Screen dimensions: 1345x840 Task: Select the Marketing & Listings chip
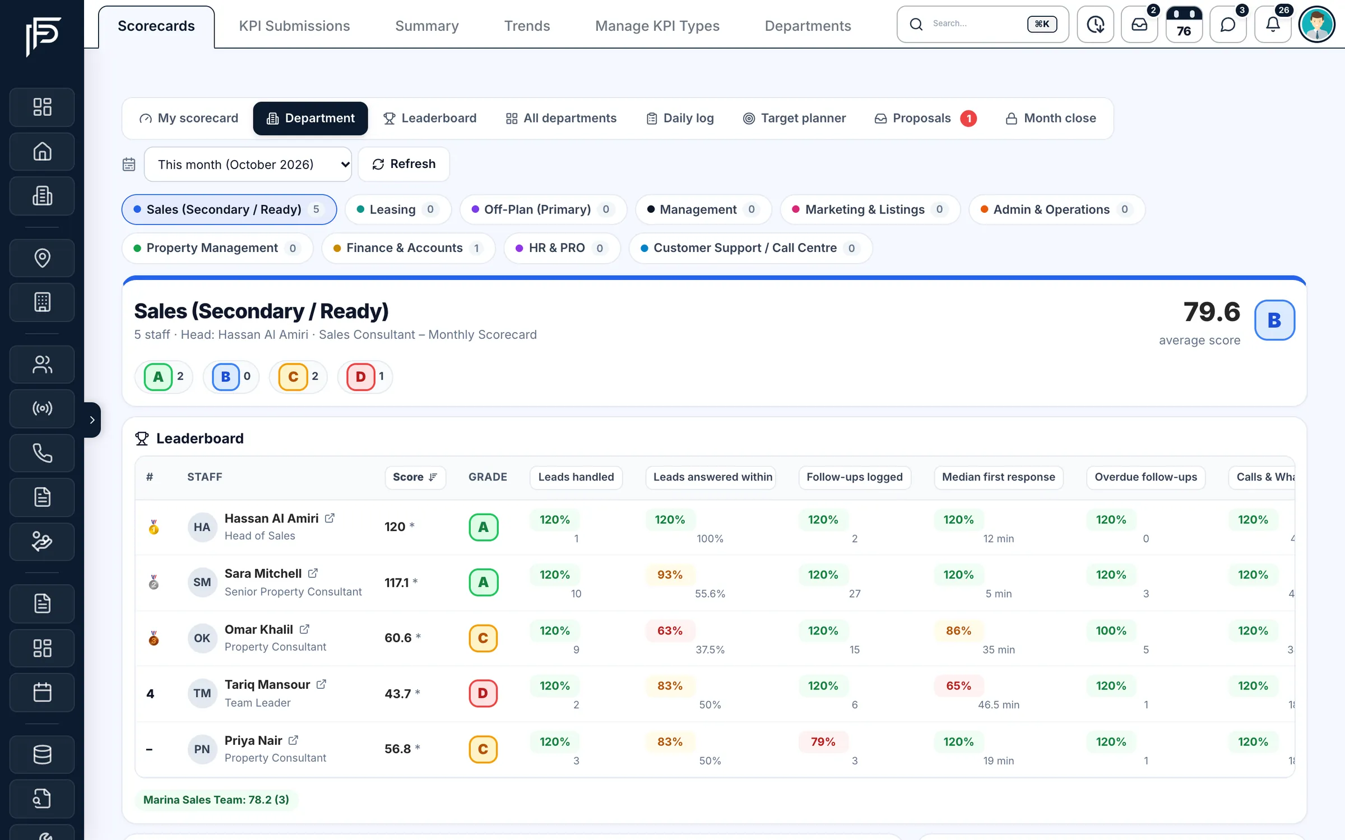pos(870,209)
